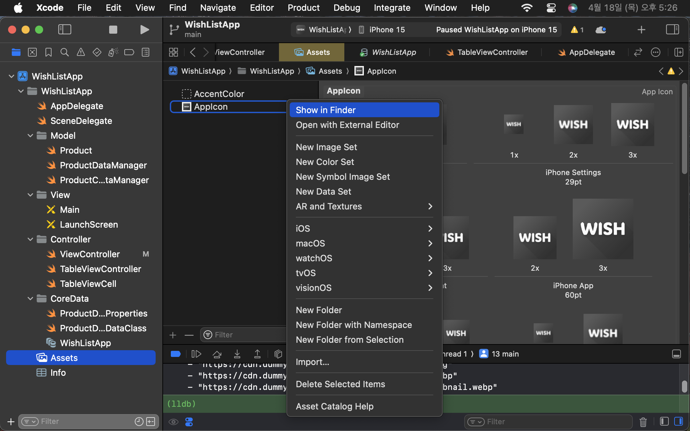The image size is (690, 431).
Task: Click the editor options ellipsis icon
Action: [656, 52]
